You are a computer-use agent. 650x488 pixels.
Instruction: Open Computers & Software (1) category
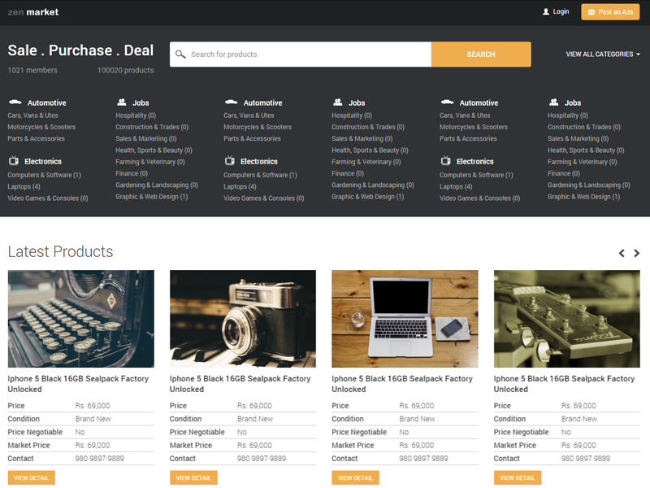44,173
